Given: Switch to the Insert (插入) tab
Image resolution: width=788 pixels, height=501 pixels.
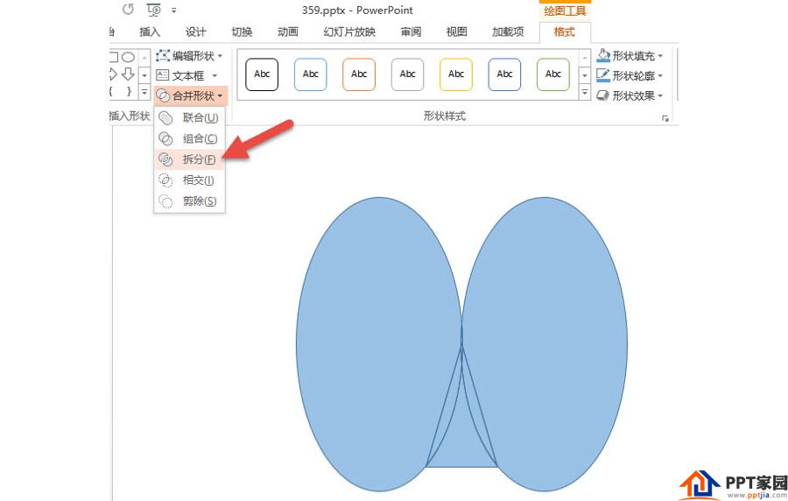Looking at the screenshot, I should [x=150, y=32].
